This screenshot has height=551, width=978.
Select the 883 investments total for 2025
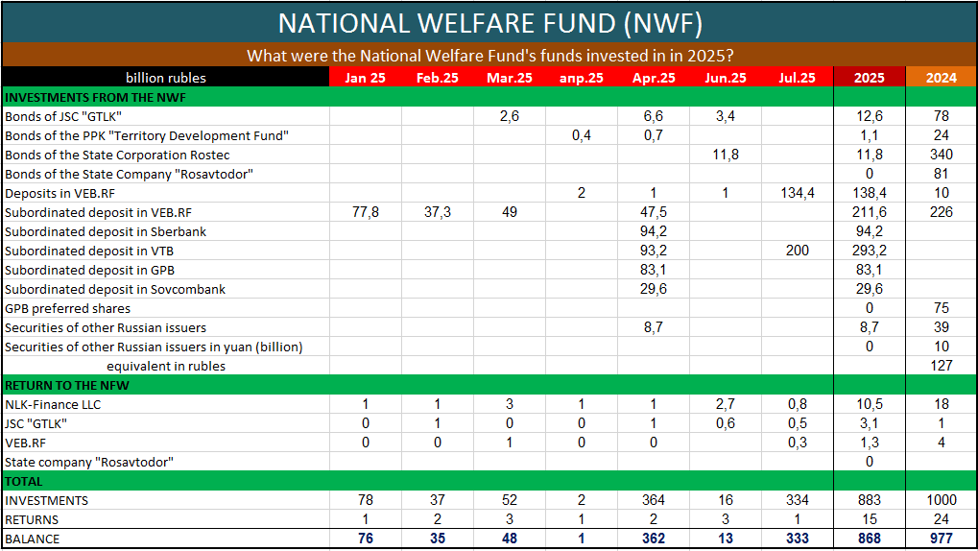coord(870,500)
